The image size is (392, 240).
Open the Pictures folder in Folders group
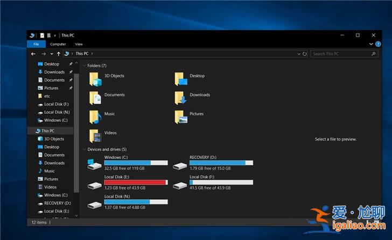point(181,117)
